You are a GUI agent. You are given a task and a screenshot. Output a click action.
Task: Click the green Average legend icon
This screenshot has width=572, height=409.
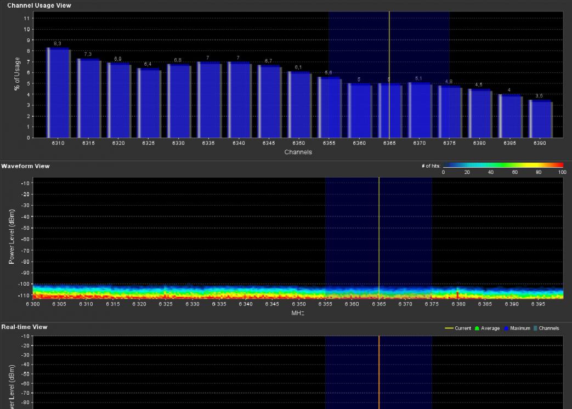pos(477,328)
